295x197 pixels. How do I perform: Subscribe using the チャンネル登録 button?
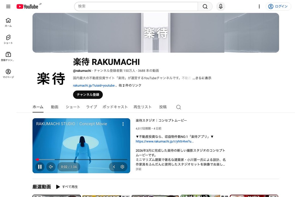(88, 94)
